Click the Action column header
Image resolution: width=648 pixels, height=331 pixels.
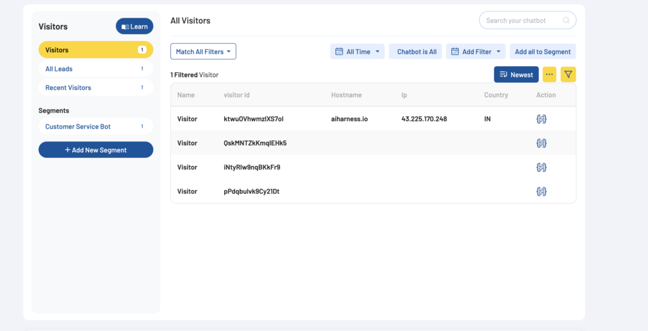click(546, 95)
